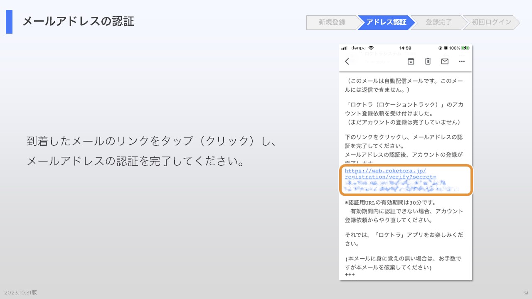Click the メールアドレスの認証 slide title

pos(78,22)
